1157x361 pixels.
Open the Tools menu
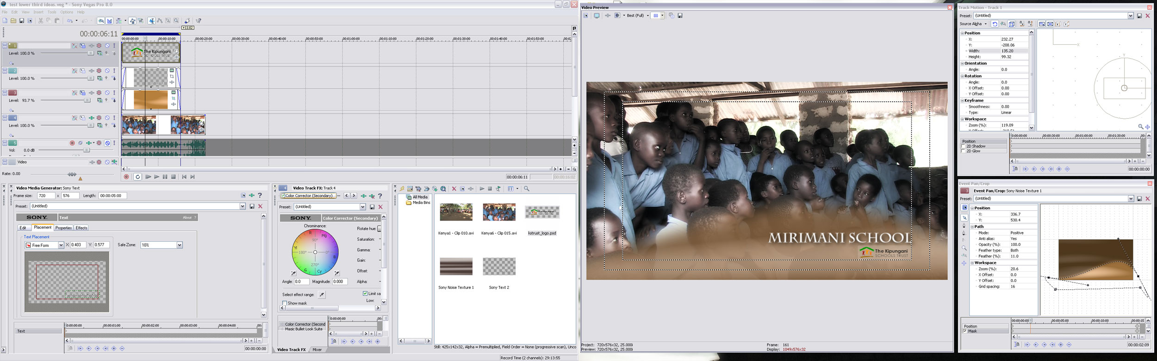coord(52,12)
